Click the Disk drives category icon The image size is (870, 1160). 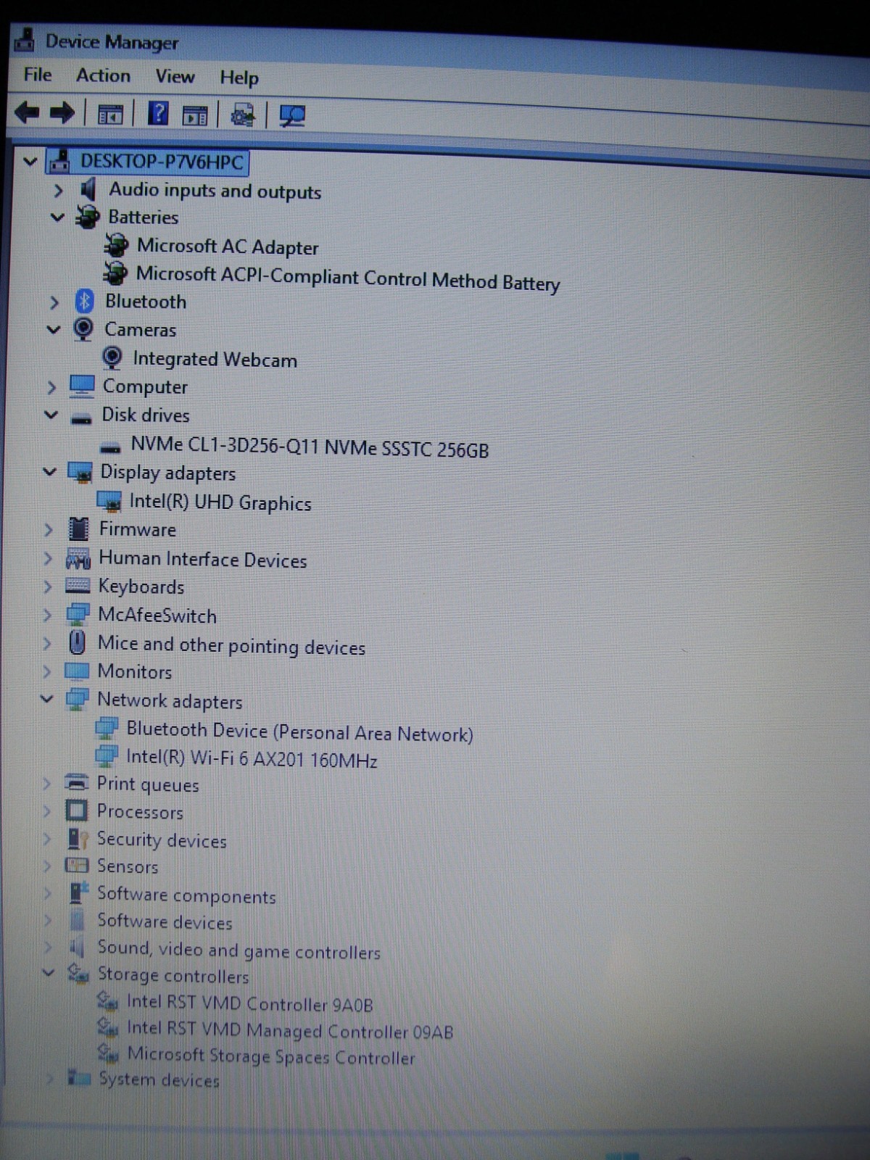81,418
